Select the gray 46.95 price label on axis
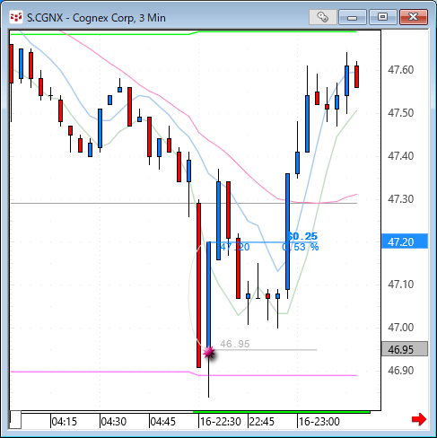 (x=405, y=349)
